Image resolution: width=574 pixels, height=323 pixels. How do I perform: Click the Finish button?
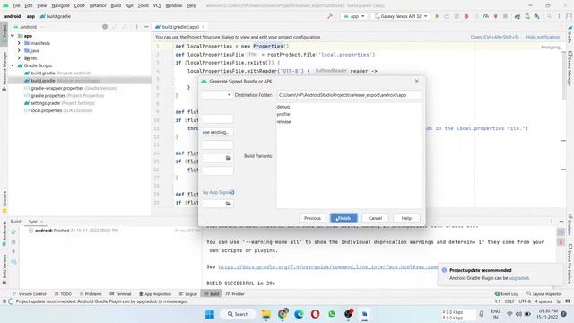point(344,218)
